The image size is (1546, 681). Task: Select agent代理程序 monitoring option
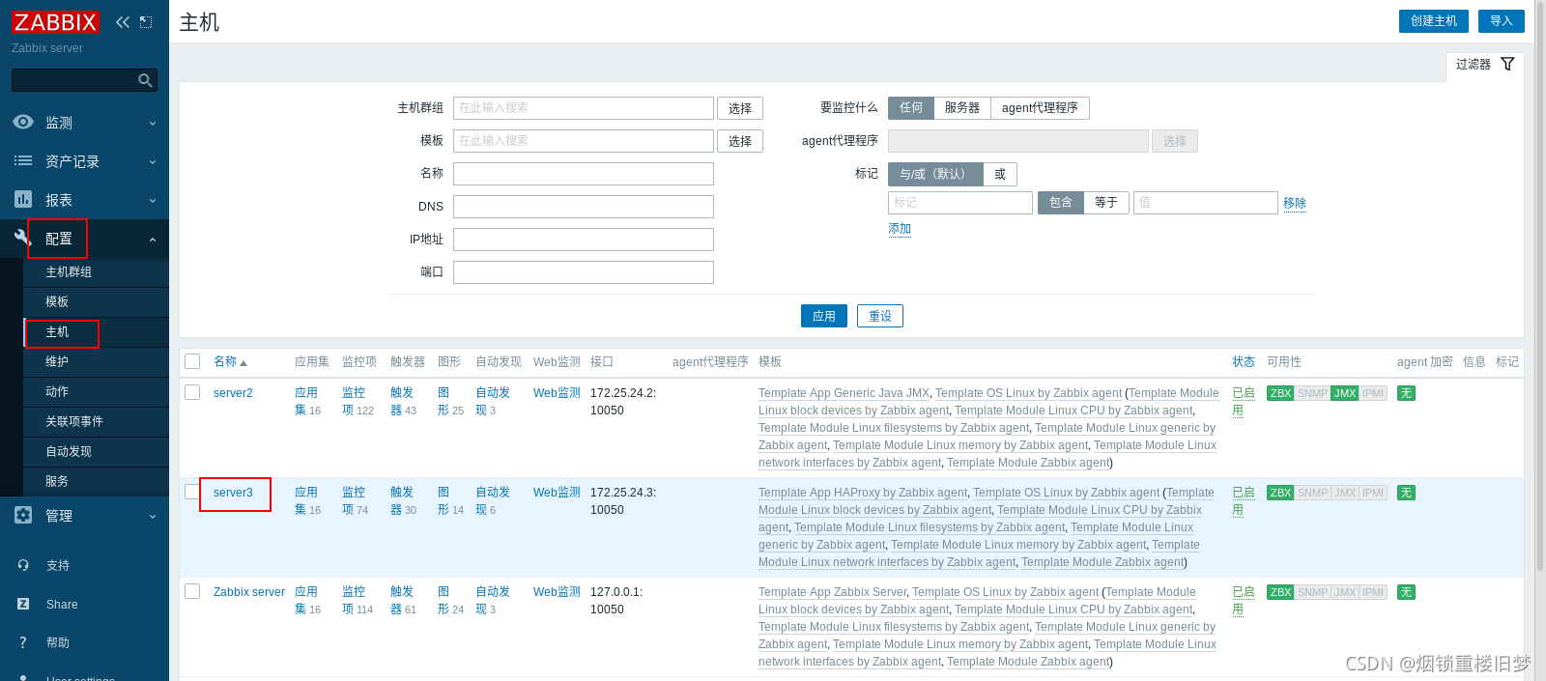1040,107
